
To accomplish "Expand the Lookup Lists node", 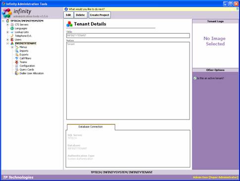I will [x=7, y=32].
